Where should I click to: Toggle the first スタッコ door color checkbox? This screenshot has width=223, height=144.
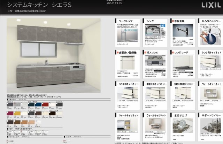(x=8, y=102)
